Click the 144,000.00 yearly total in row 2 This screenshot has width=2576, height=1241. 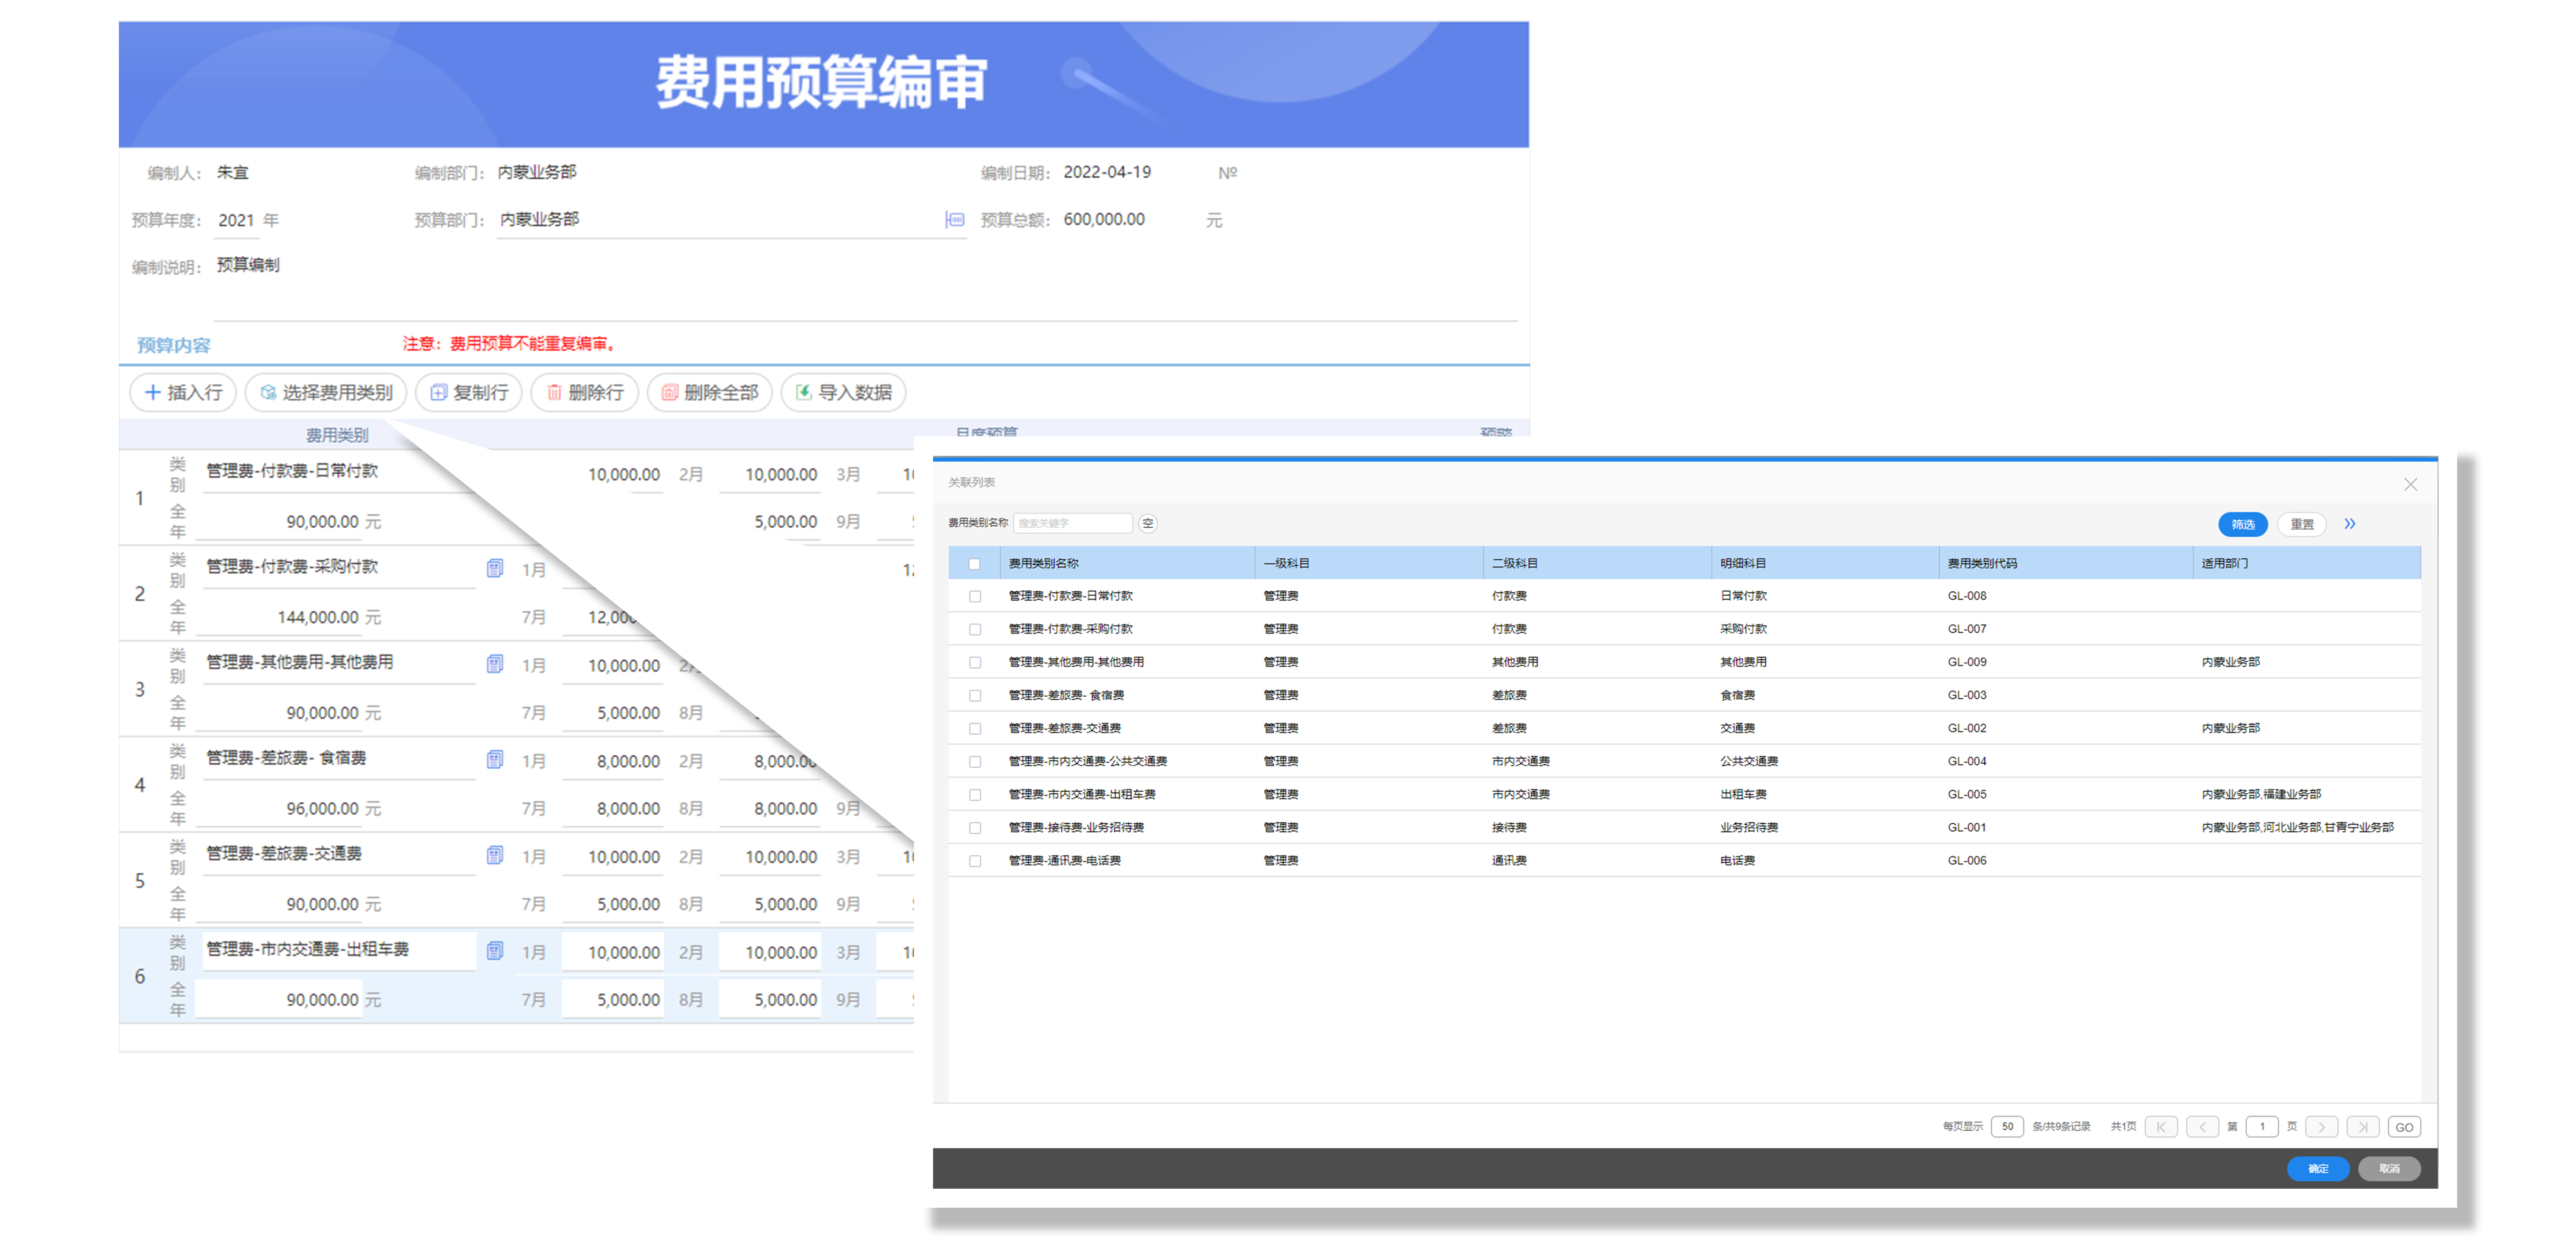[317, 617]
